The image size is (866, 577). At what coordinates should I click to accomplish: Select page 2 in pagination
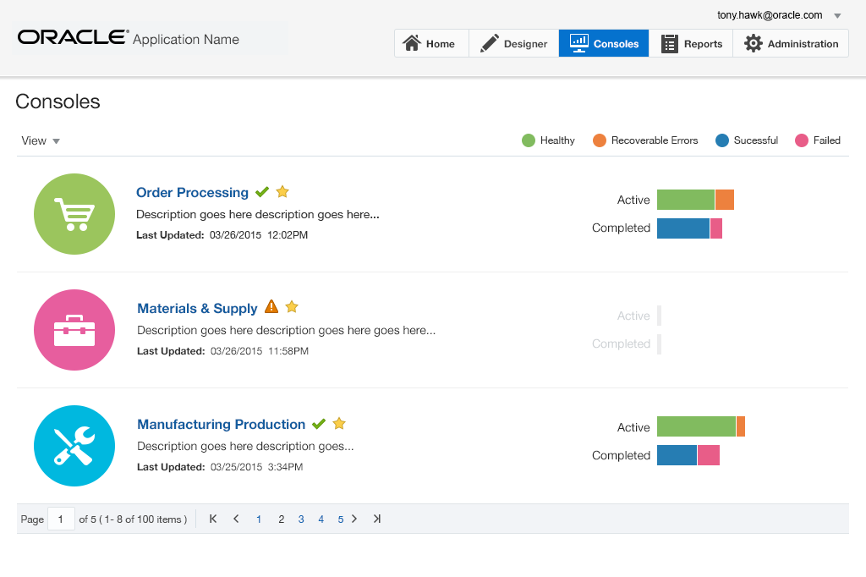click(x=281, y=519)
